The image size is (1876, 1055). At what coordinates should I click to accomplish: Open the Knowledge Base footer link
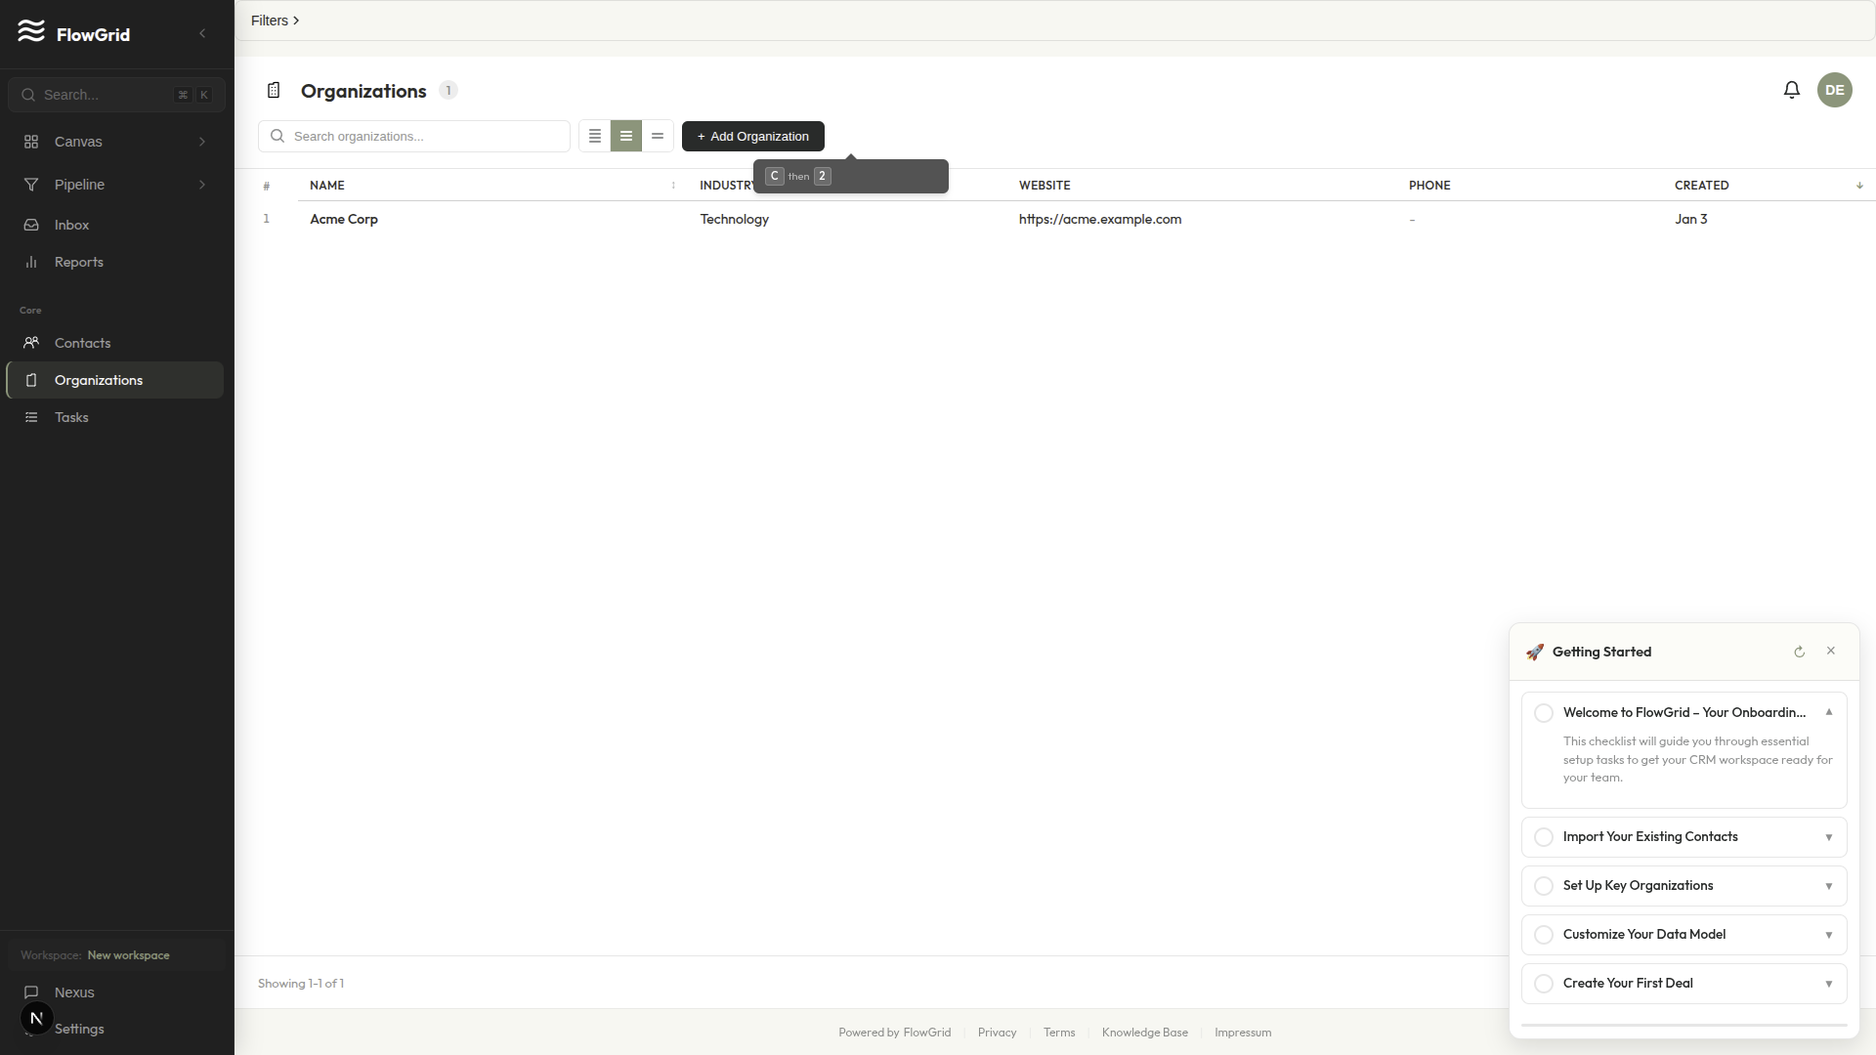(x=1144, y=1033)
